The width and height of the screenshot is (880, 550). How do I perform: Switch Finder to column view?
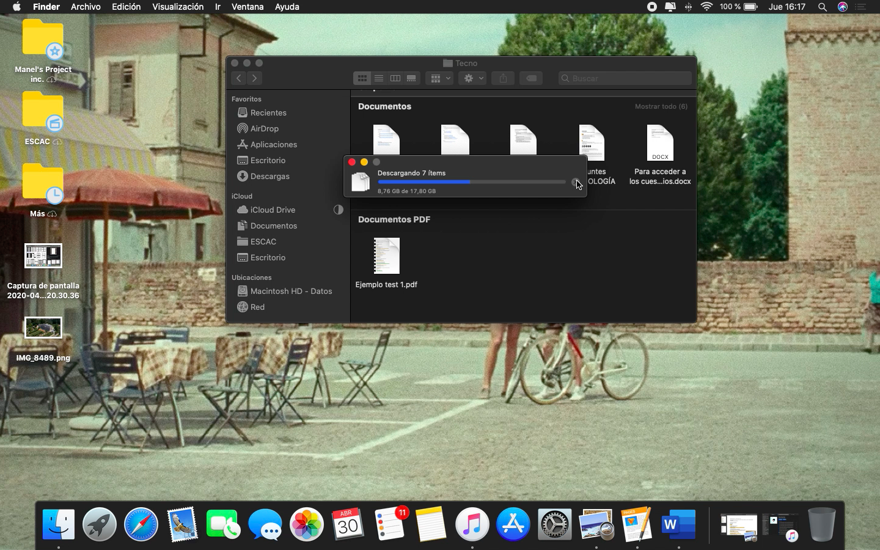tap(395, 78)
